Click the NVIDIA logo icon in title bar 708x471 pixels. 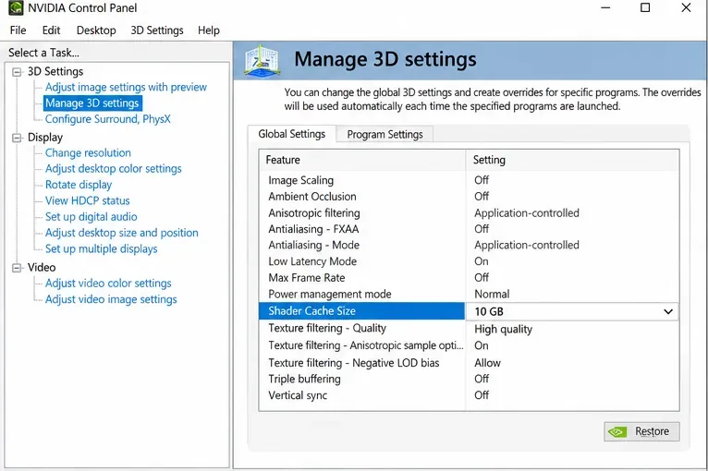tap(16, 7)
